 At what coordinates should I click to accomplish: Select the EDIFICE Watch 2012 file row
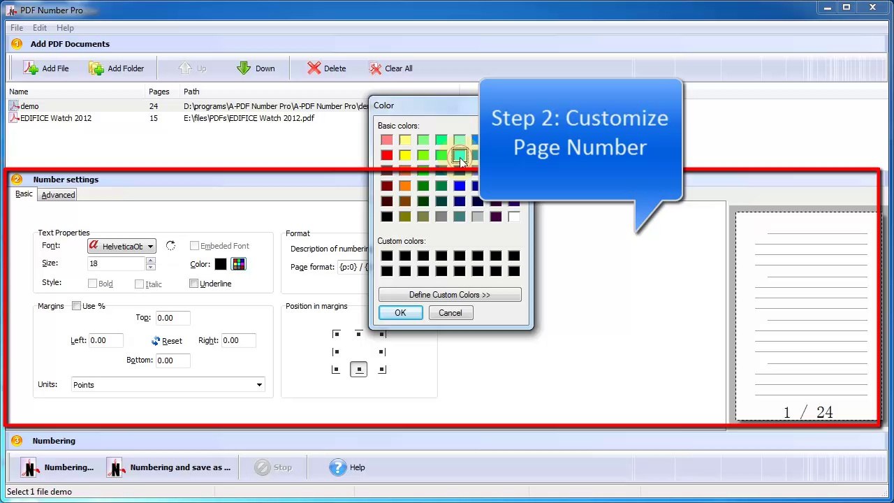click(x=189, y=118)
